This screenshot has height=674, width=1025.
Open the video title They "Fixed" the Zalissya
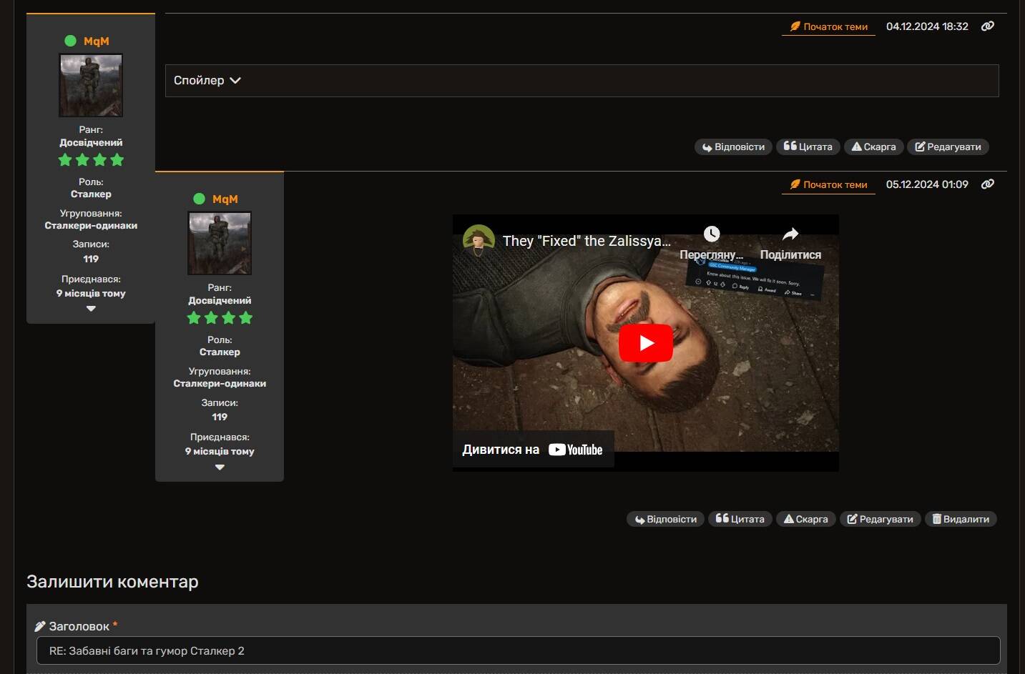click(x=586, y=241)
